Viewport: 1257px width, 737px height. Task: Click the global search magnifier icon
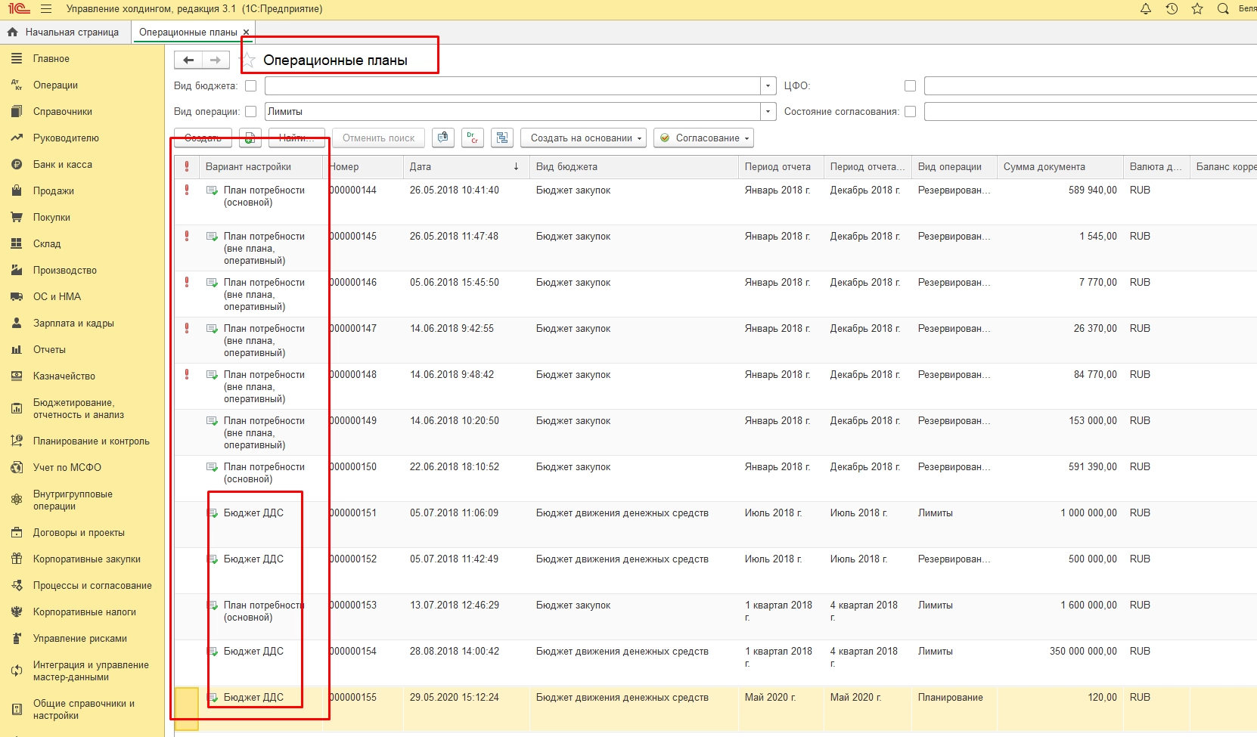point(1223,9)
